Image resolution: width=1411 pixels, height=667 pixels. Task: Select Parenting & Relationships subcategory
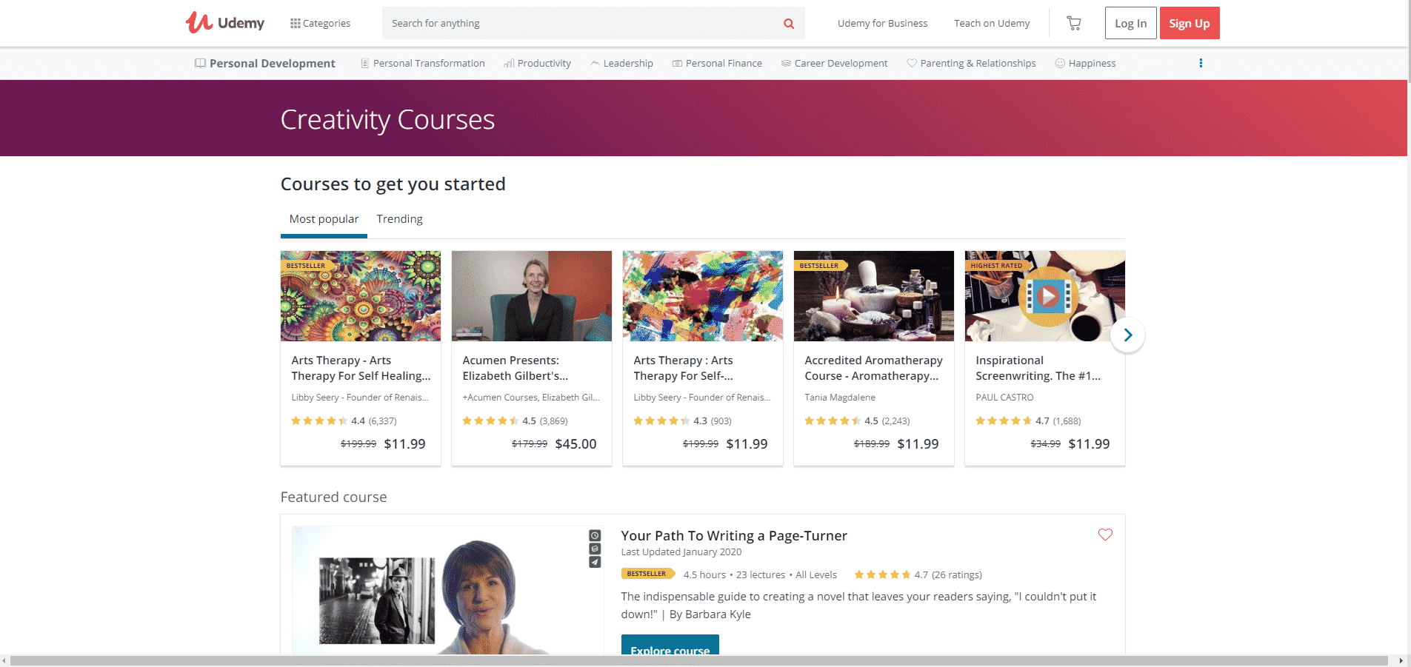point(971,63)
